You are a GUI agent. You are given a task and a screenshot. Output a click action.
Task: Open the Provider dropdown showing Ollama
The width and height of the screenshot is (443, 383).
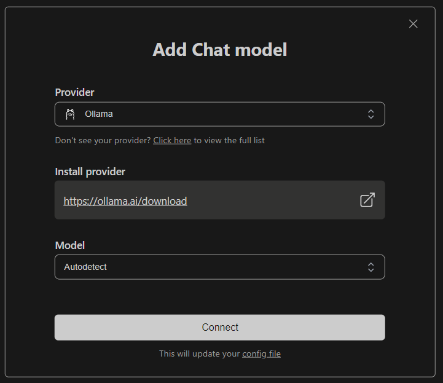pyautogui.click(x=219, y=114)
